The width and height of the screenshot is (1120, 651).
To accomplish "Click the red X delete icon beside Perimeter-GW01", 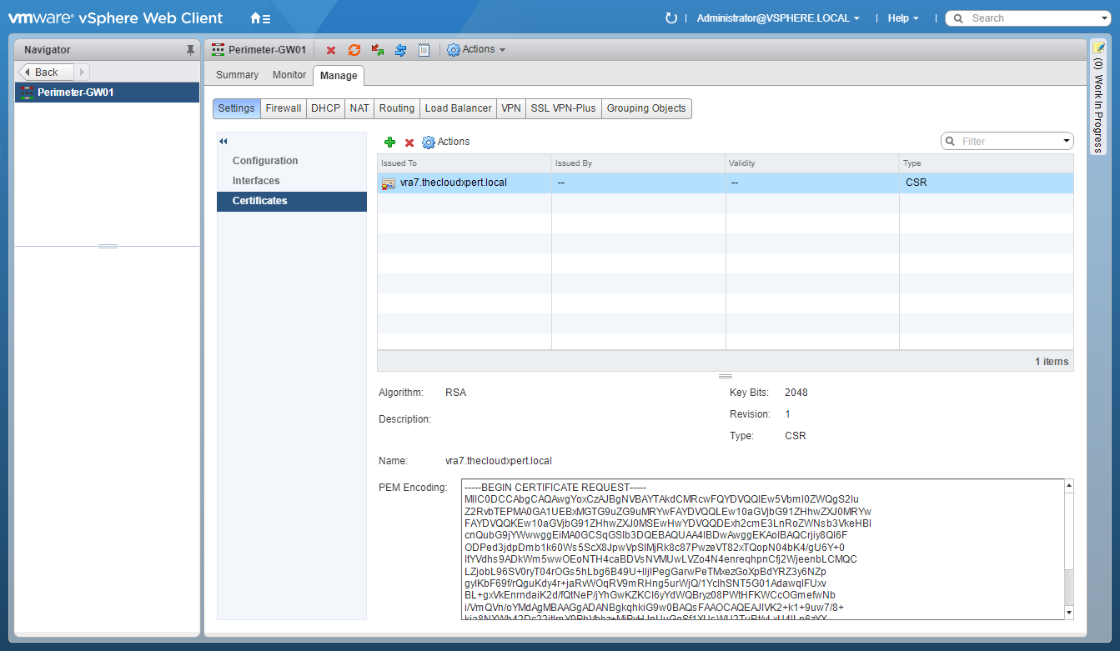I will pyautogui.click(x=331, y=50).
